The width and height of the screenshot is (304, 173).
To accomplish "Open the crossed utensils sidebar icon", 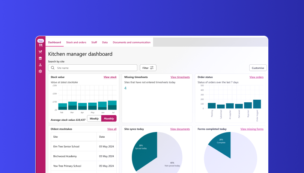I will 41,52.
